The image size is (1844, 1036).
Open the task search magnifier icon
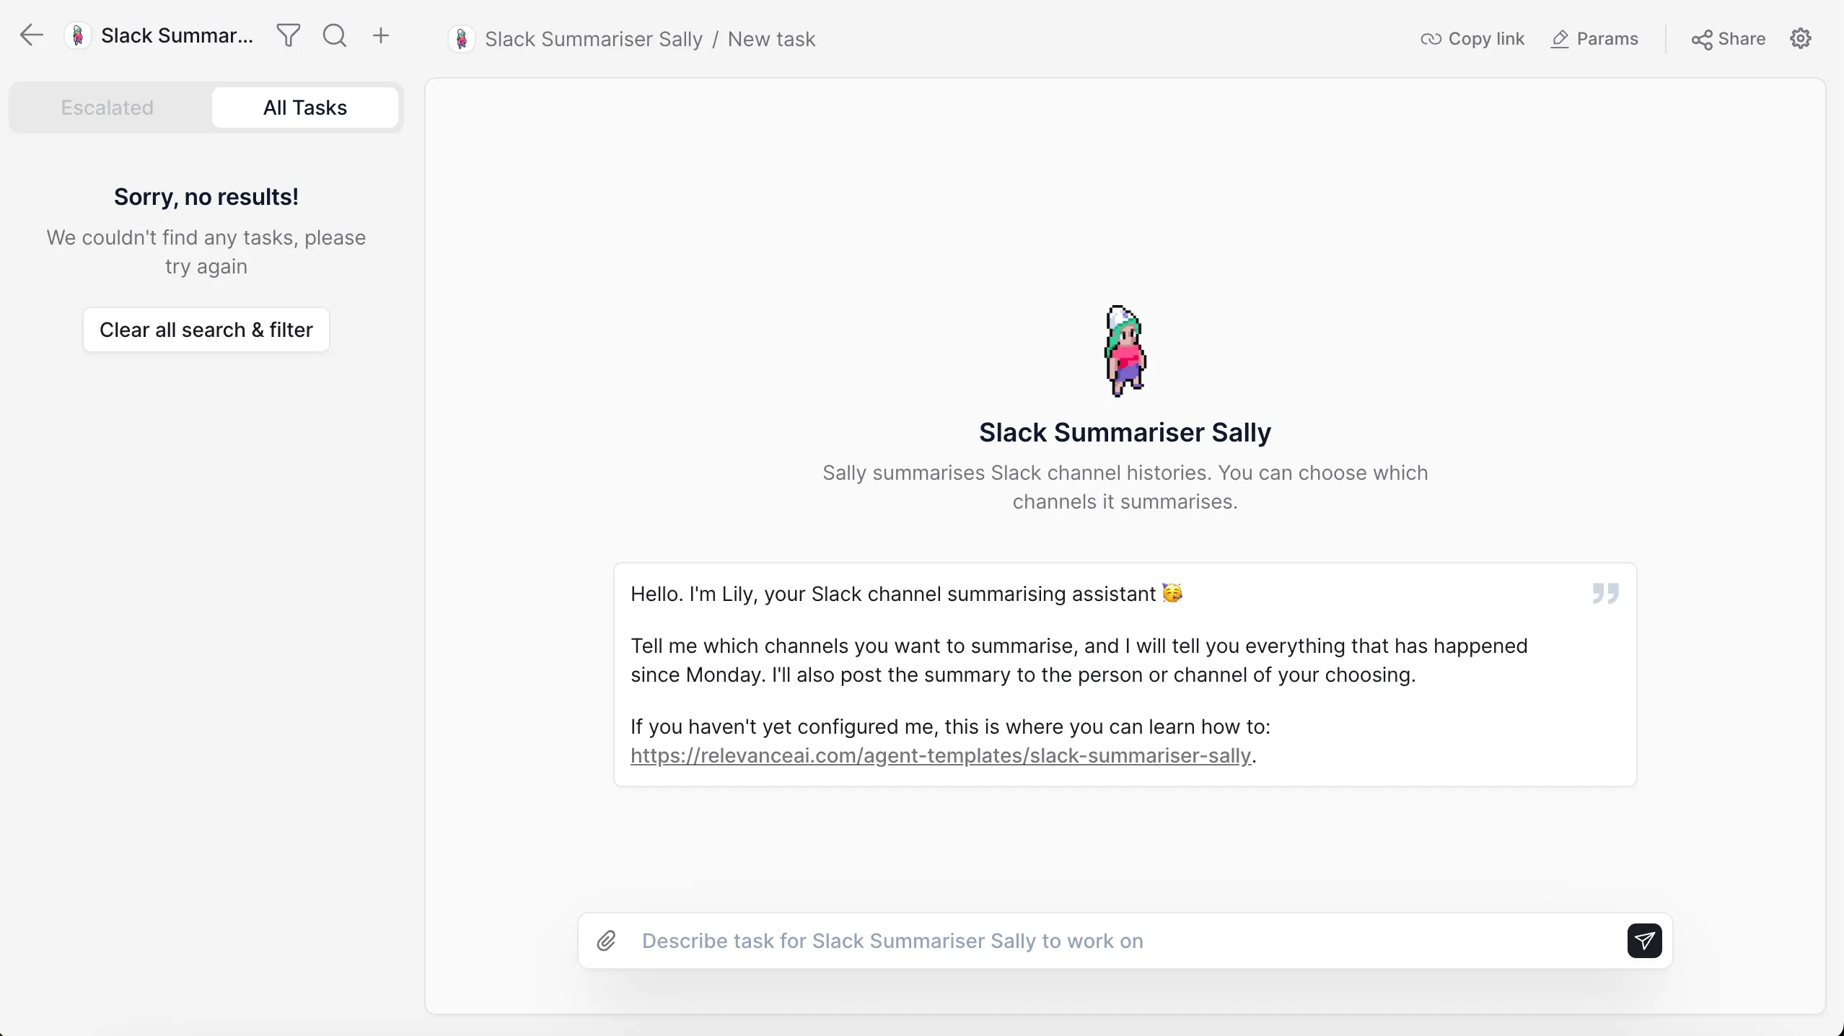pos(335,35)
